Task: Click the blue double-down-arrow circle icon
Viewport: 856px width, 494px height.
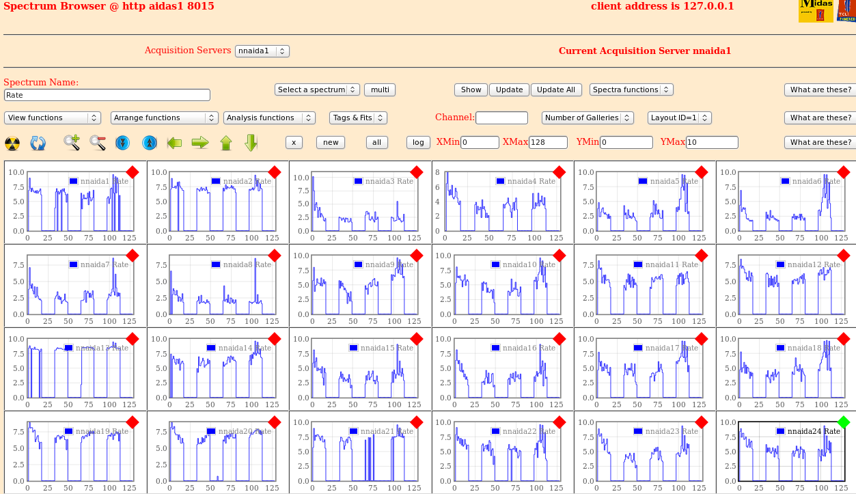Action: coord(122,143)
